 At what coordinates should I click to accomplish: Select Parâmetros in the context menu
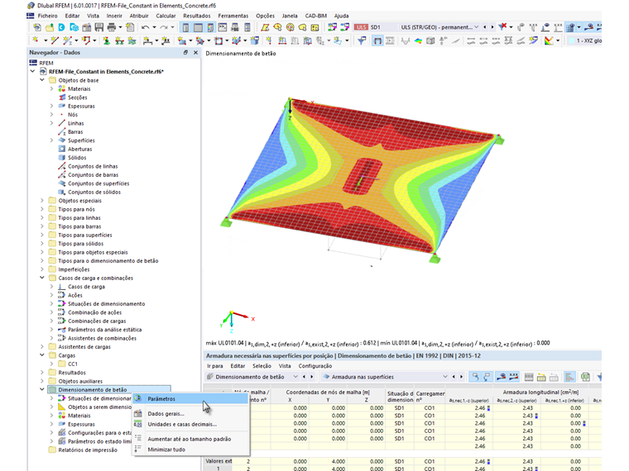tap(191, 398)
